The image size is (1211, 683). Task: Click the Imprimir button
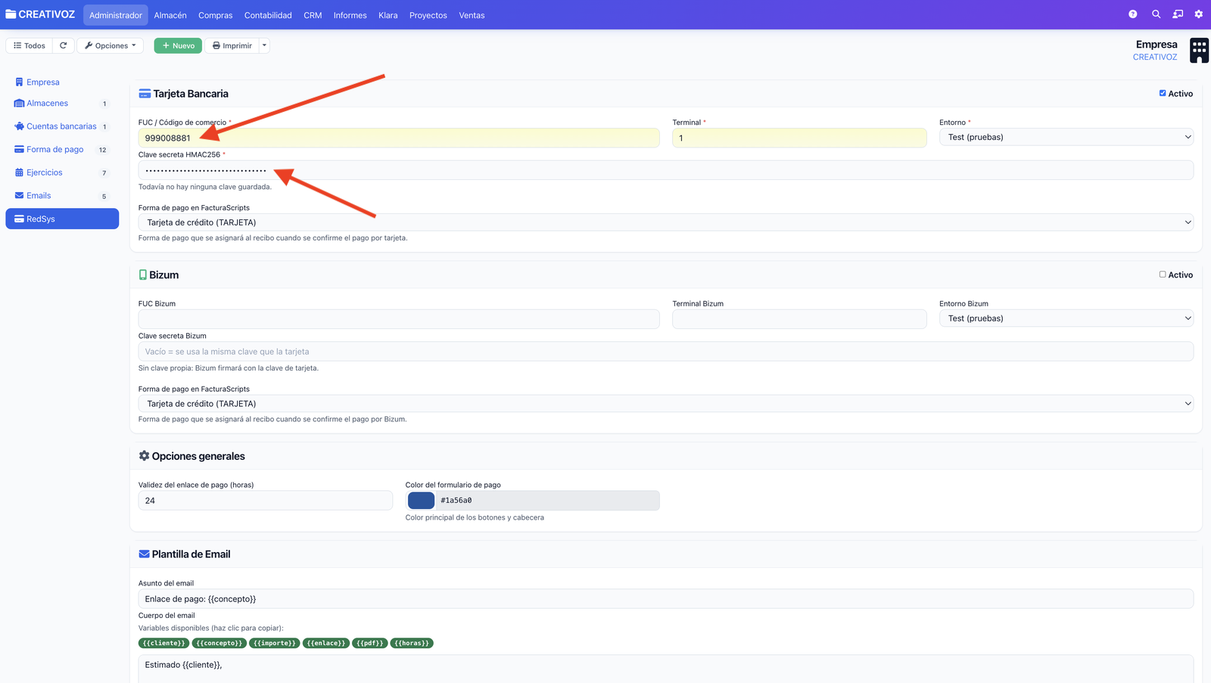point(232,45)
